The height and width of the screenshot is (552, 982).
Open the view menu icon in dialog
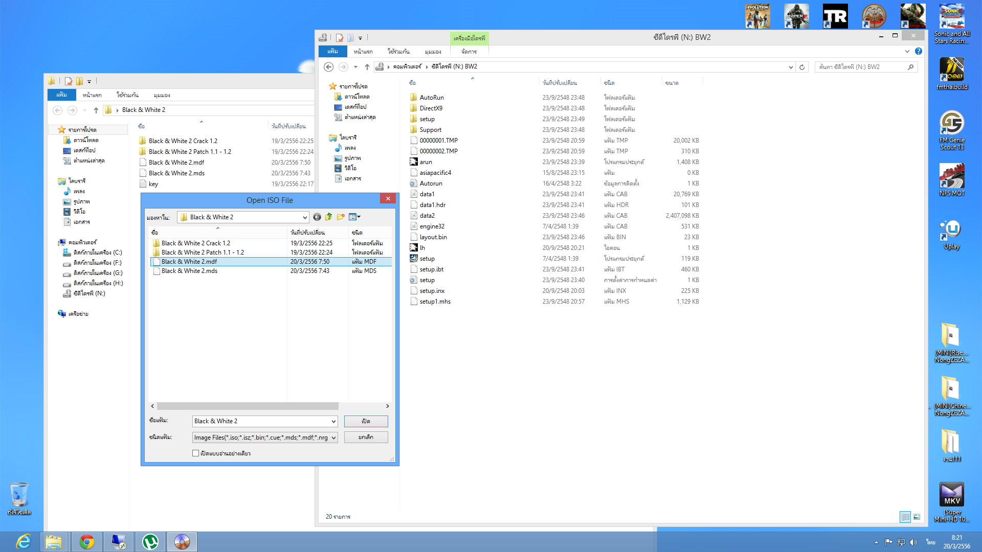[354, 217]
